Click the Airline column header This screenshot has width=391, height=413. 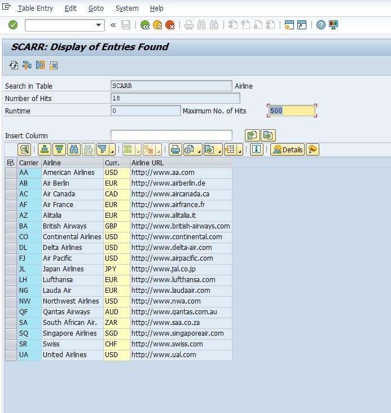(x=72, y=163)
